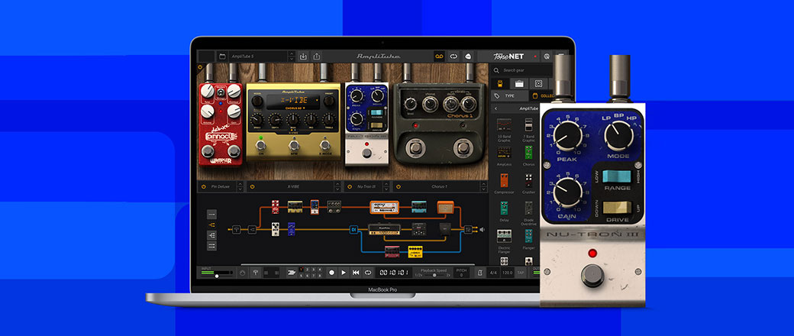The width and height of the screenshot is (794, 336).
Task: Click the rewind to start button
Action: coord(356,273)
